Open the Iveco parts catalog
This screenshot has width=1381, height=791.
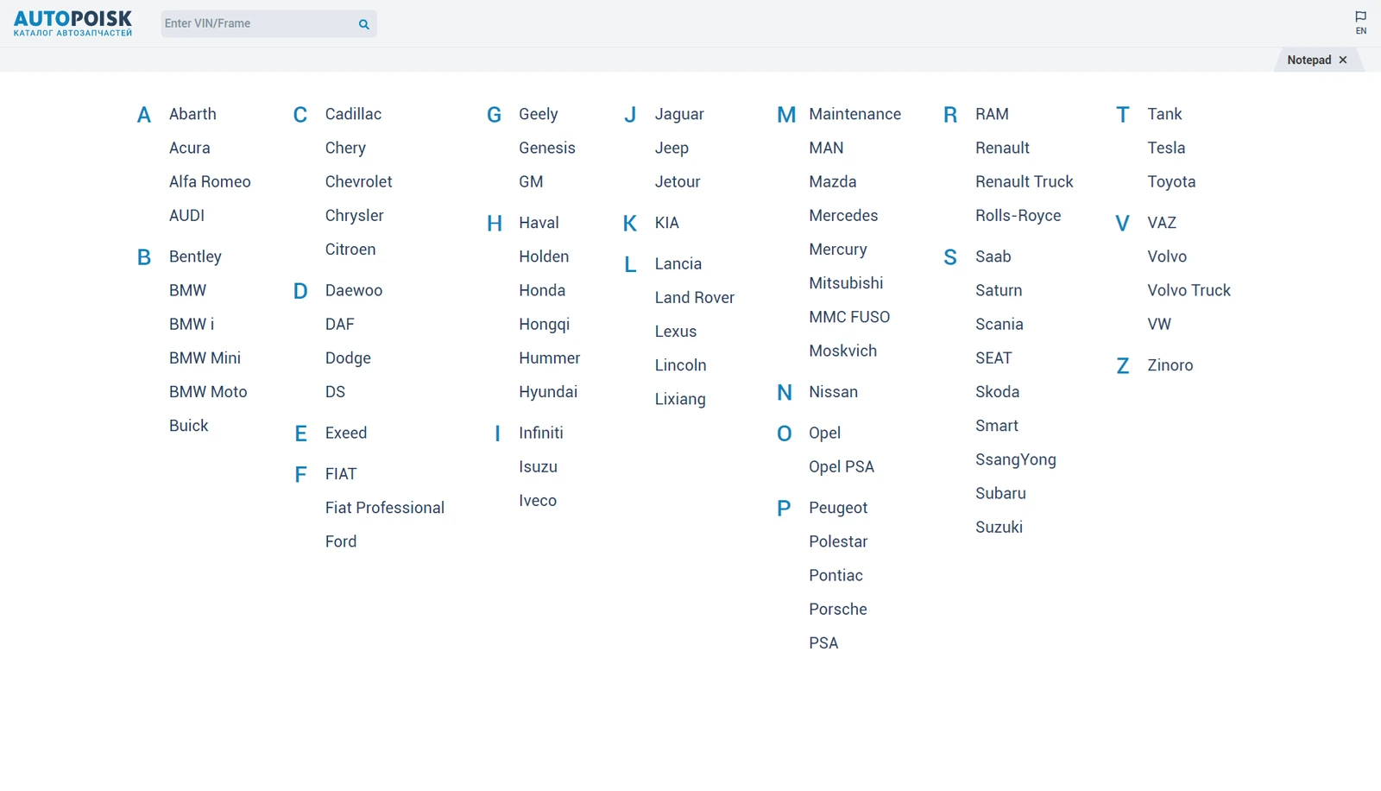coord(538,501)
